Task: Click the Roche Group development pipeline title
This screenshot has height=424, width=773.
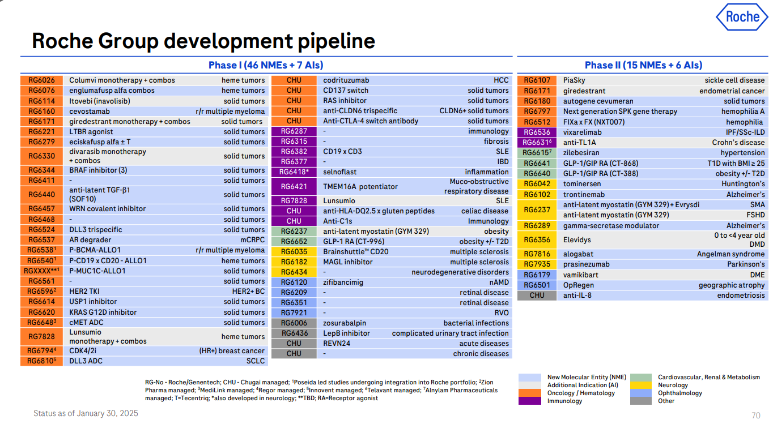Action: point(203,41)
